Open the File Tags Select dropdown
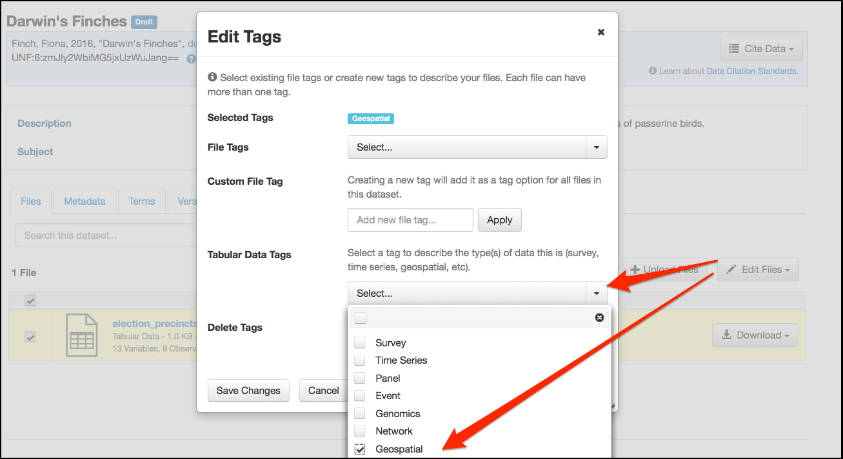This screenshot has height=459, width=843. [x=477, y=147]
